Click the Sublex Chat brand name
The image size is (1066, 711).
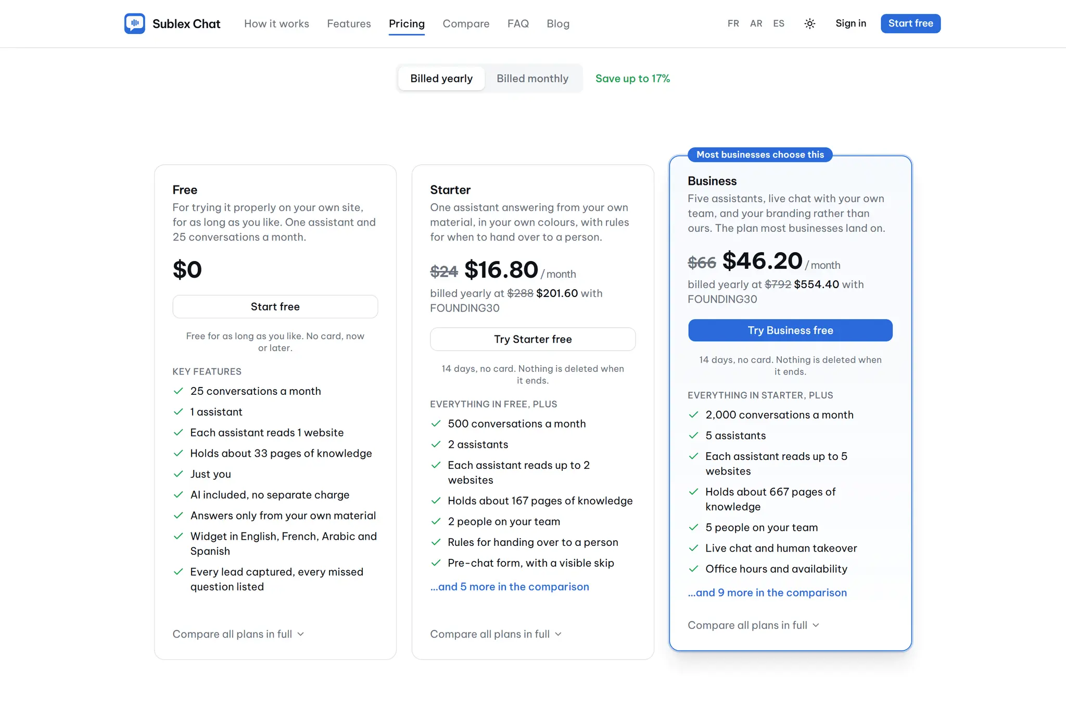(x=186, y=24)
